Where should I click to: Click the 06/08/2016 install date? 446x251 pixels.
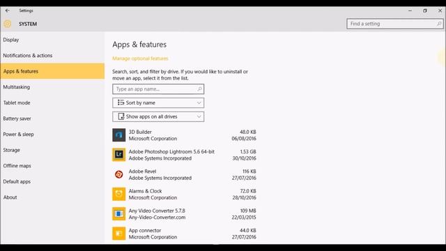[x=244, y=139]
